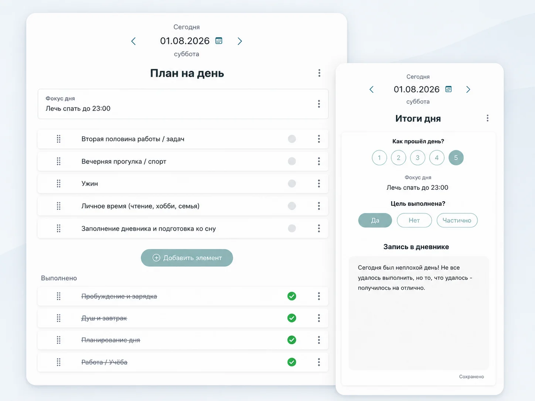Image resolution: width=535 pixels, height=401 pixels.
Task: Open options for 'Заполнение дневника и подготовка ко сну'
Action: coord(319,229)
